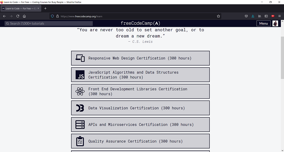
Task: Click the JS logo icon
Action: pyautogui.click(x=80, y=75)
